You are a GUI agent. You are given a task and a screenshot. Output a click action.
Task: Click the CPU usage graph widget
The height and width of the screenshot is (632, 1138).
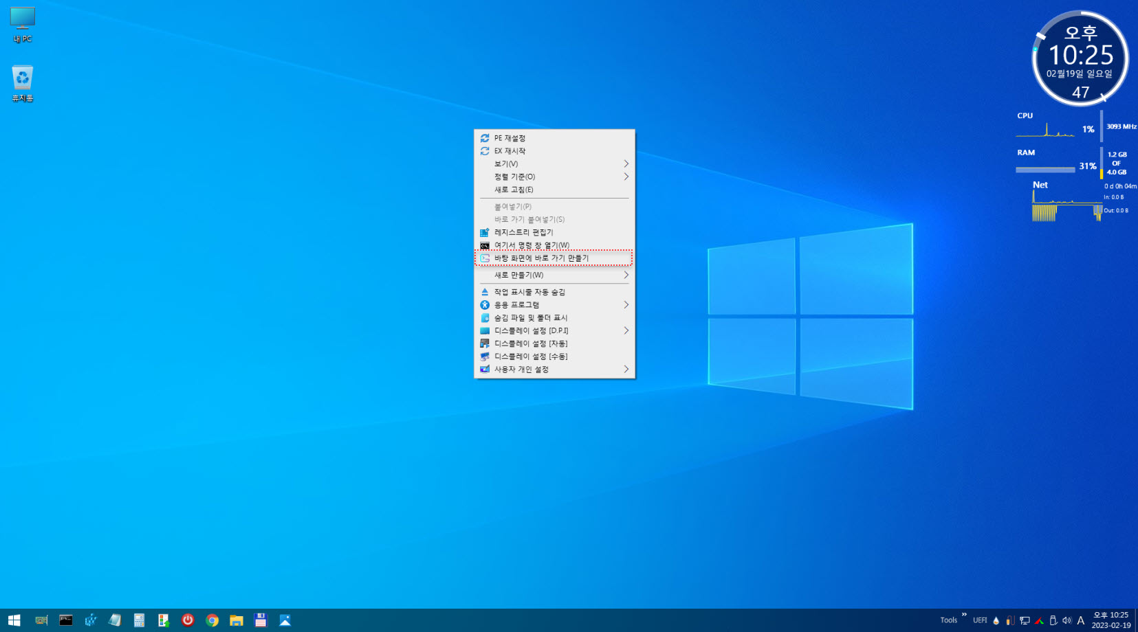pos(1046,129)
